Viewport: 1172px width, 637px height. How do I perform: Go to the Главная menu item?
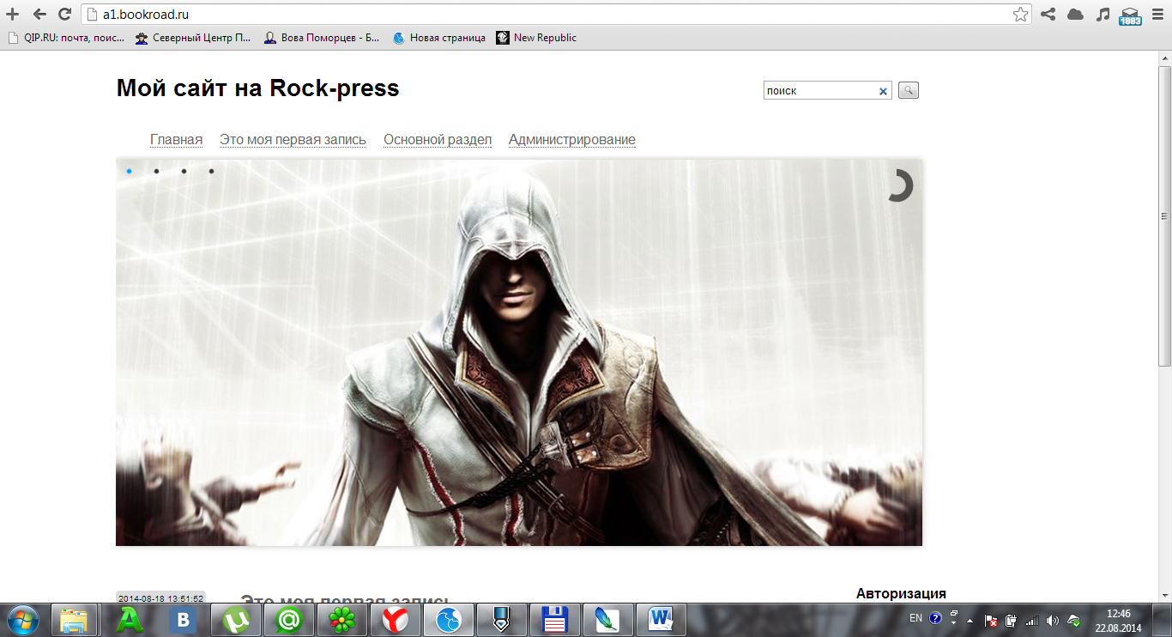[176, 140]
